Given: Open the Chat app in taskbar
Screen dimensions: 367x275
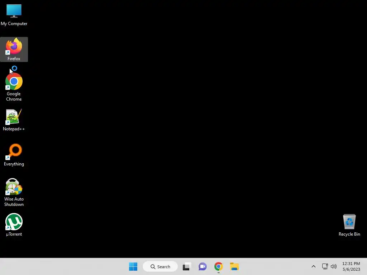Looking at the screenshot, I should (x=203, y=266).
